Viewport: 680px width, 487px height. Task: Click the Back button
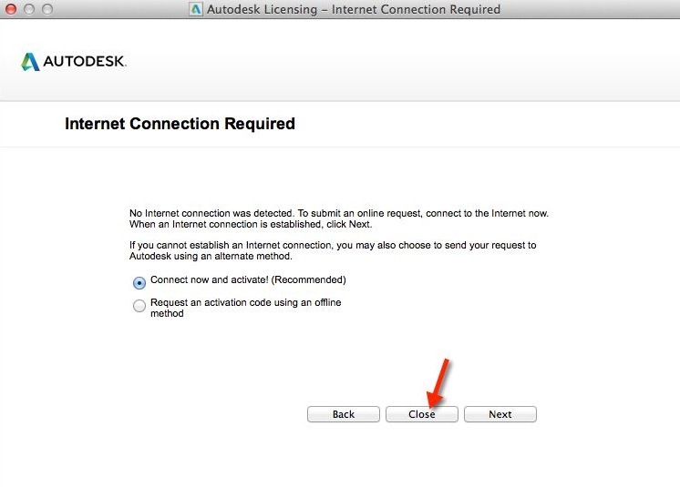343,414
